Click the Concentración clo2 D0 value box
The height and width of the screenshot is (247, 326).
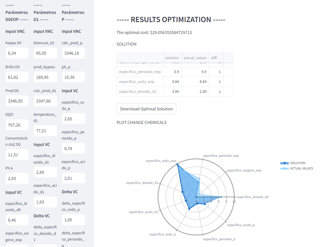pos(17,154)
